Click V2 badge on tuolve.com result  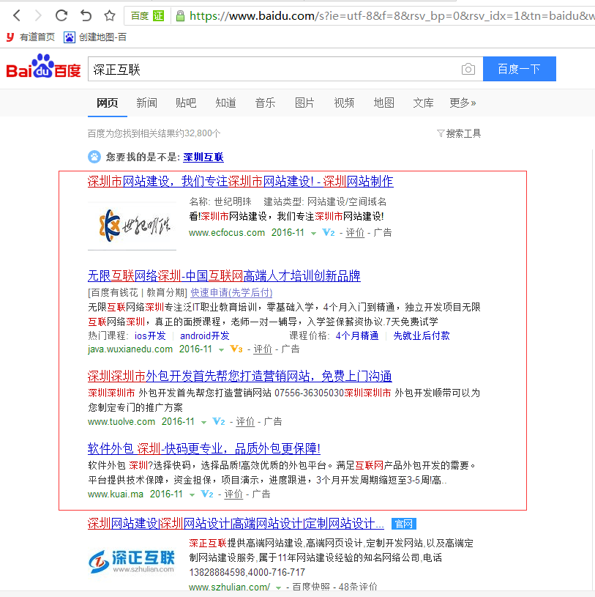(219, 421)
